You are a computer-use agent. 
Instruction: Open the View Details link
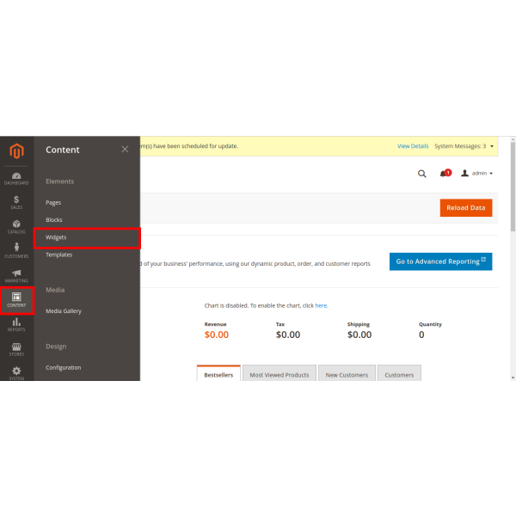point(413,146)
